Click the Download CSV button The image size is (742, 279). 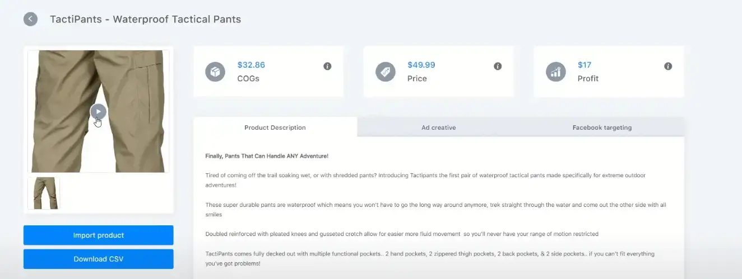point(99,259)
